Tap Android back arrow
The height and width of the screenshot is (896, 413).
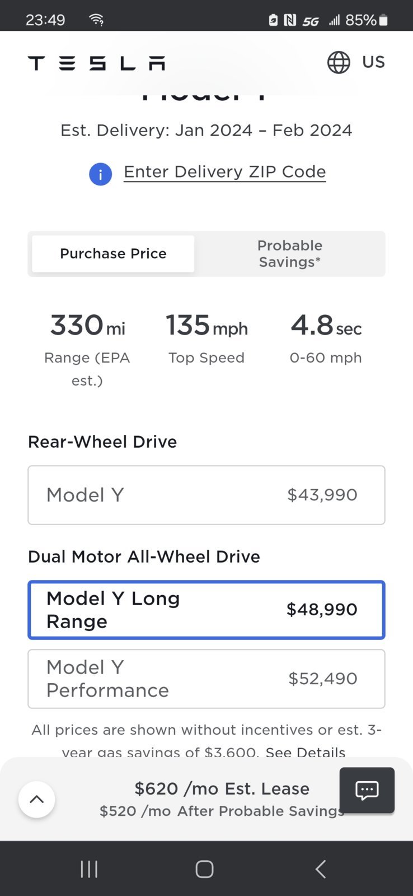[x=321, y=869]
